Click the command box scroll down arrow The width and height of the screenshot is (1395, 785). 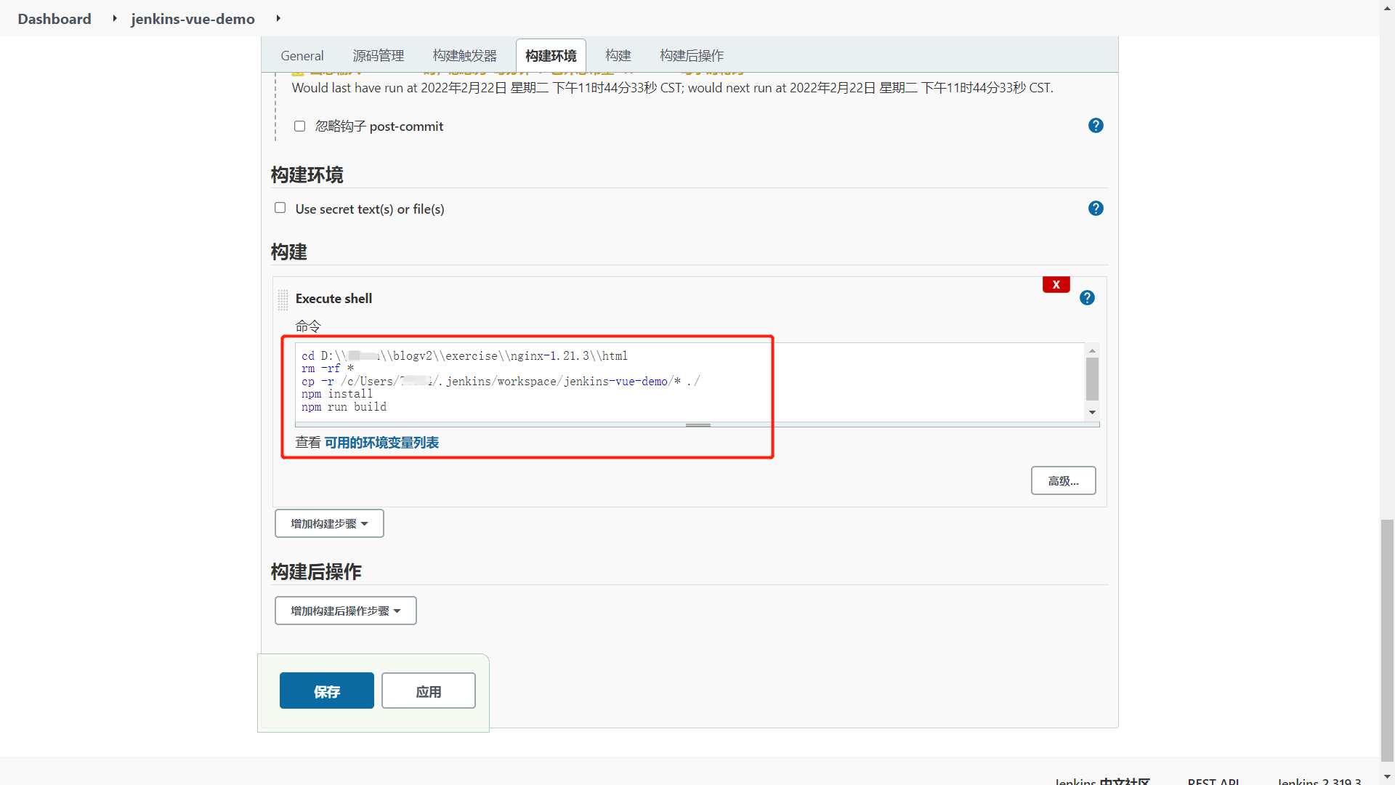click(x=1092, y=412)
